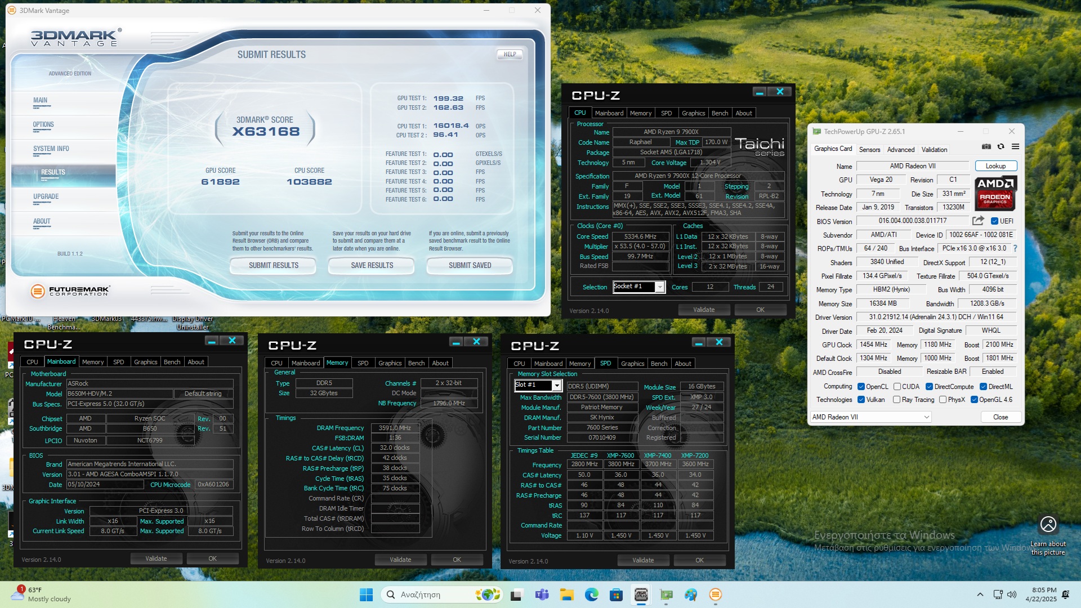1081x608 pixels.
Task: Toggle the UEFI checkbox in GPU-Z
Action: [994, 221]
